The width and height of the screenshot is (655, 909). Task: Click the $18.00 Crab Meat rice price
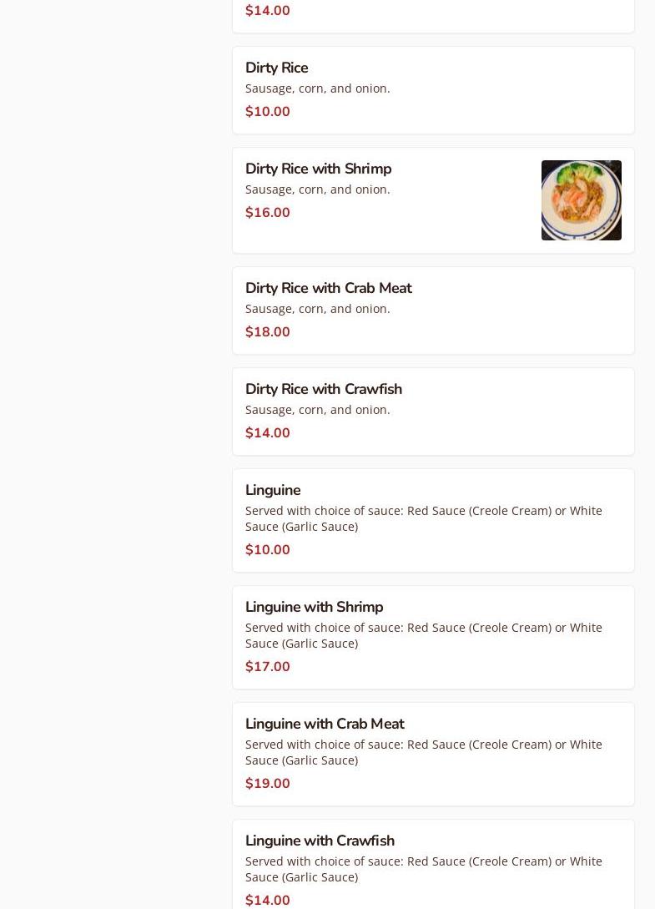[268, 332]
